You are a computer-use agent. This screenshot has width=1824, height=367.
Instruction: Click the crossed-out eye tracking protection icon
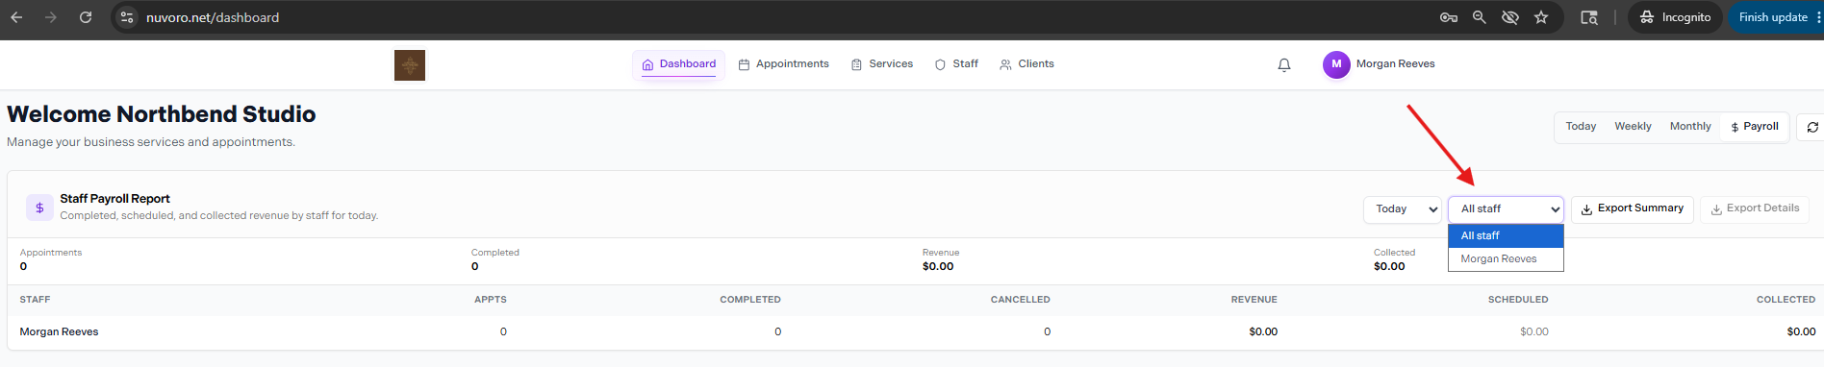[x=1510, y=17]
